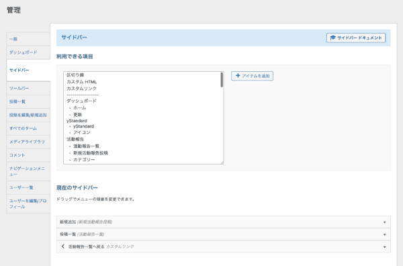Viewport: 403px width, 266px height.
Task: Expand 活動報告一覧へ戻る item arrow
Action: pyautogui.click(x=384, y=247)
